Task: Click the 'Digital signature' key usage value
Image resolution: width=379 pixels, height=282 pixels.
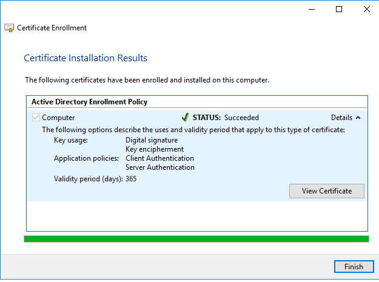Action: [x=152, y=140]
